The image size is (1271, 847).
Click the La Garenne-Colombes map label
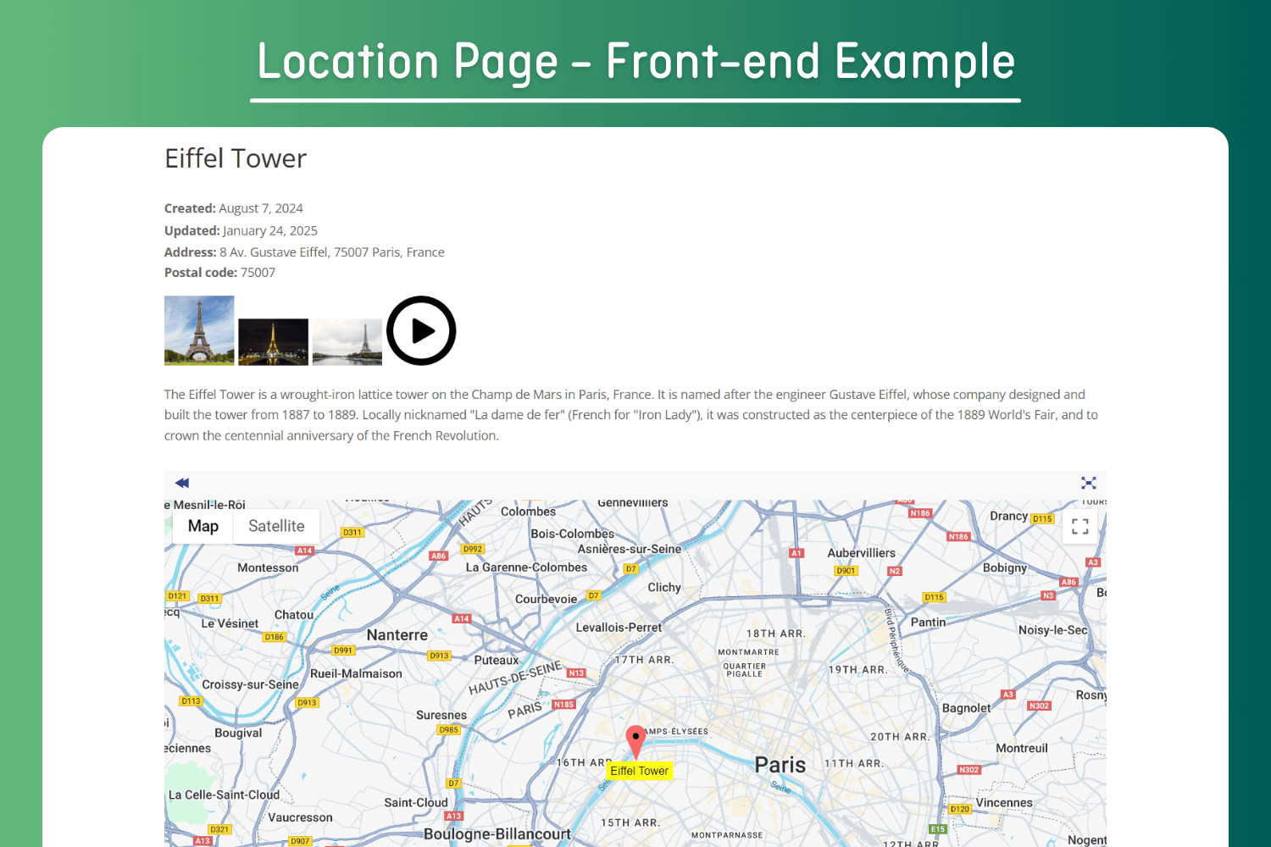click(526, 567)
